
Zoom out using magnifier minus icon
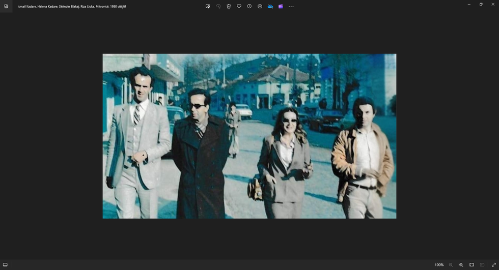click(x=451, y=265)
